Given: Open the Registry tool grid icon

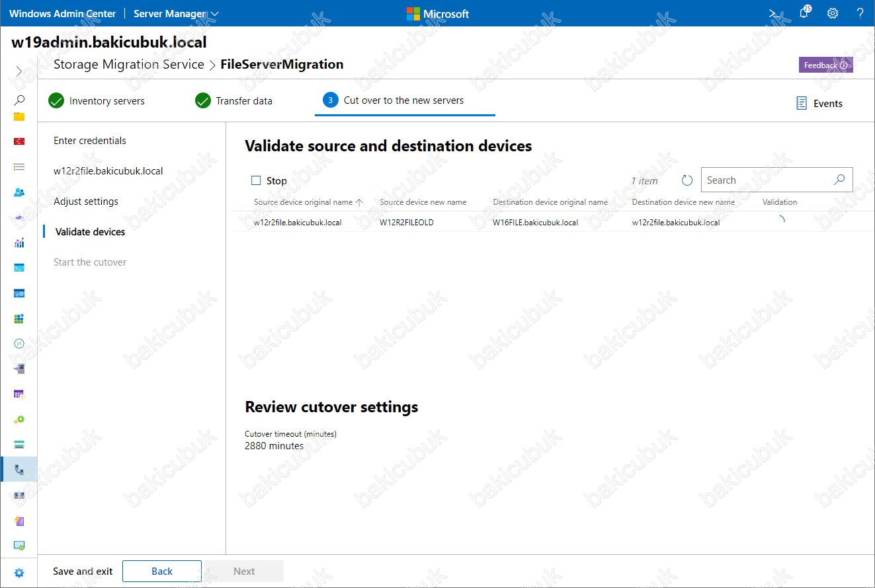Looking at the screenshot, I should 19,318.
